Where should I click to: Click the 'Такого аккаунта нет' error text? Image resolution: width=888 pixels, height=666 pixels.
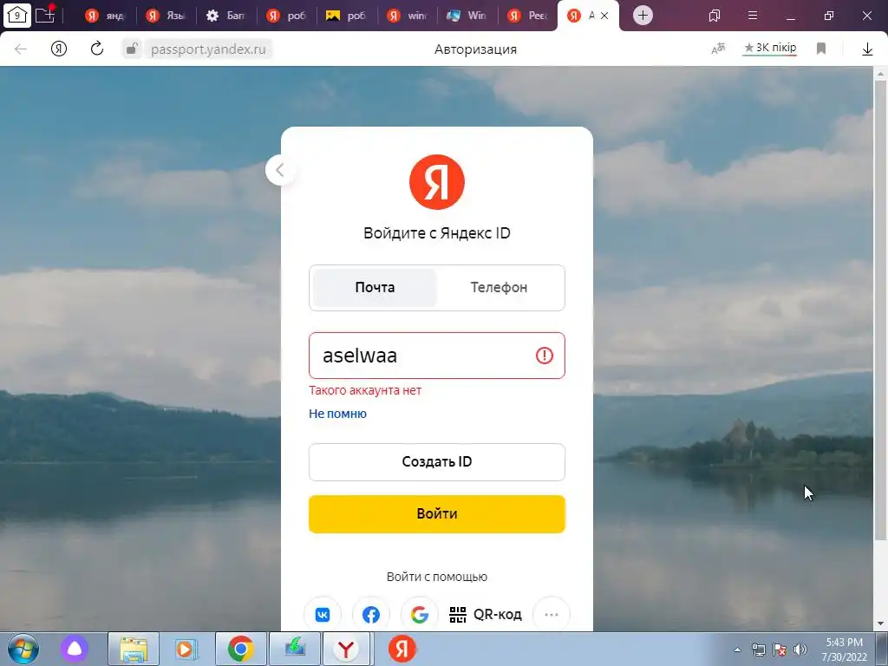click(x=365, y=390)
